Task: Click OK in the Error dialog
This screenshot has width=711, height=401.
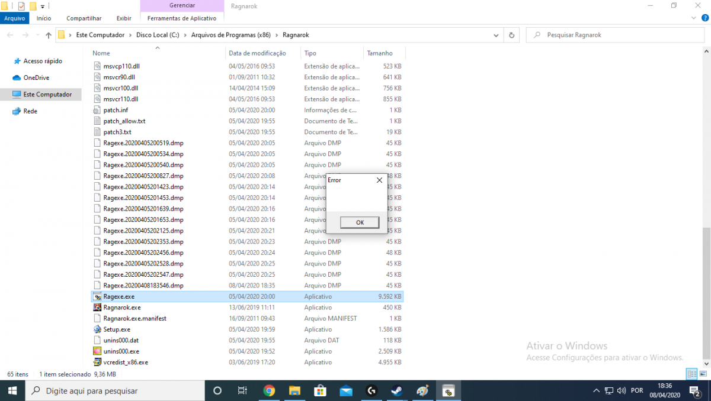Action: [x=360, y=222]
